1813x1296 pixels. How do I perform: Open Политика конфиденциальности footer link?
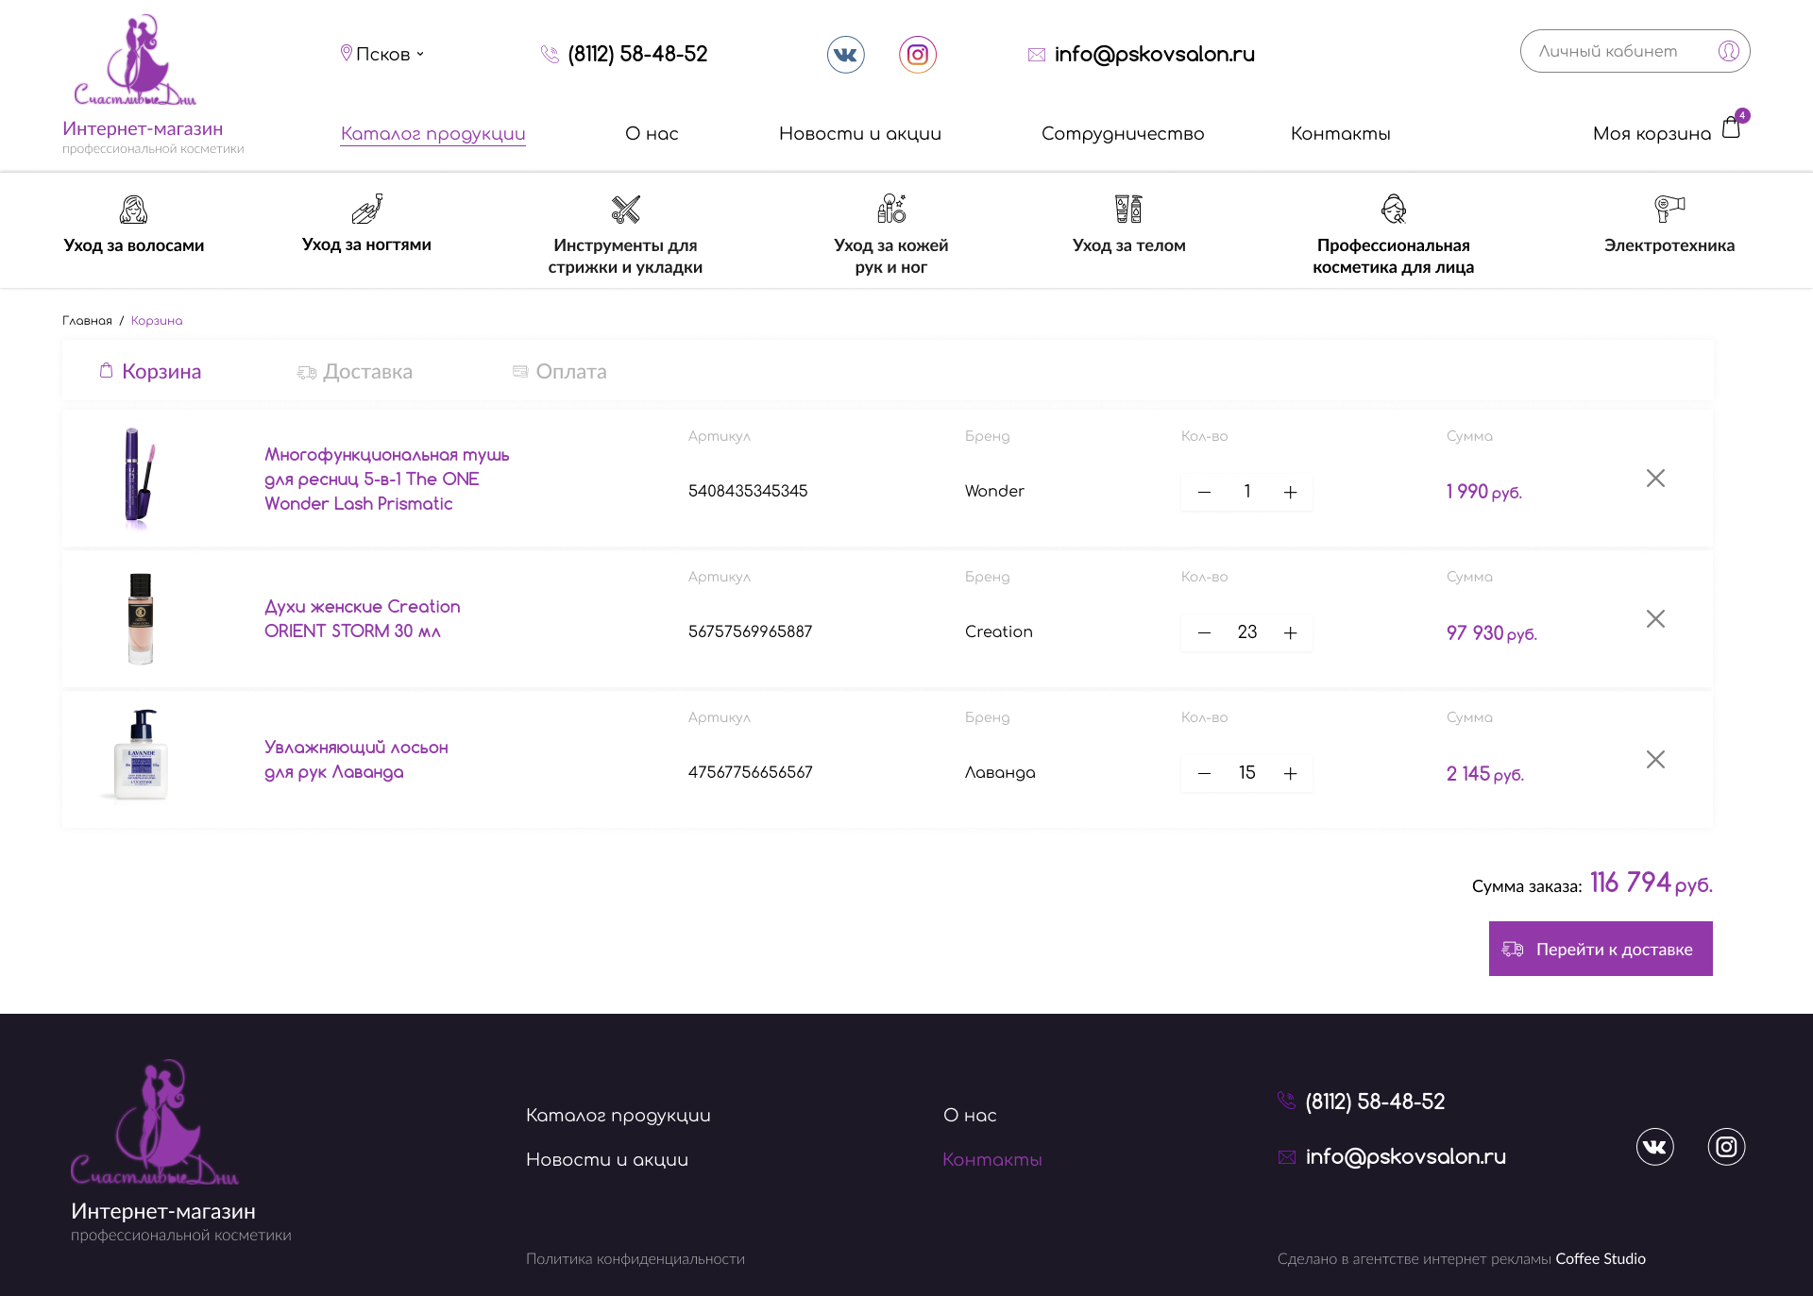click(635, 1258)
